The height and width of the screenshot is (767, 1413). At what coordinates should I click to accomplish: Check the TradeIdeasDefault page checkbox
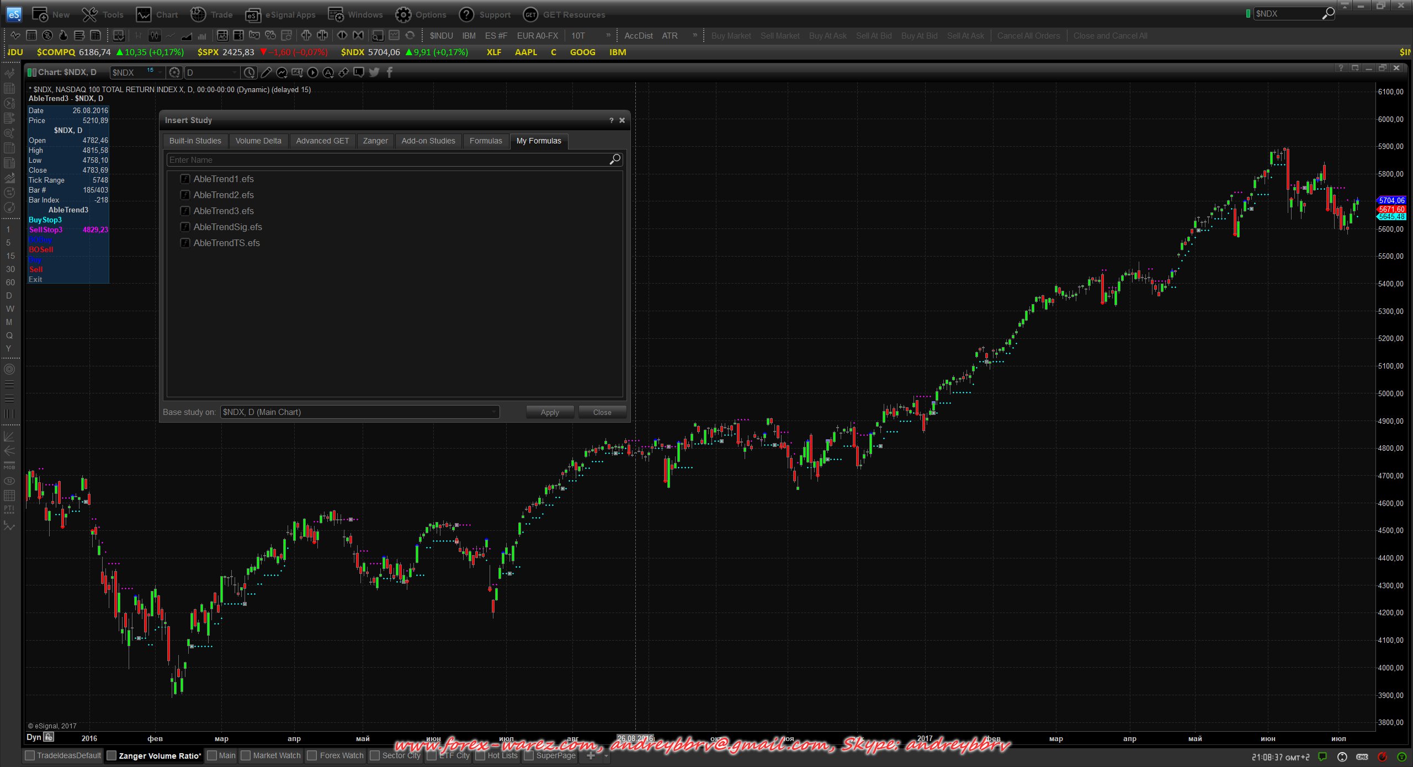(x=30, y=755)
